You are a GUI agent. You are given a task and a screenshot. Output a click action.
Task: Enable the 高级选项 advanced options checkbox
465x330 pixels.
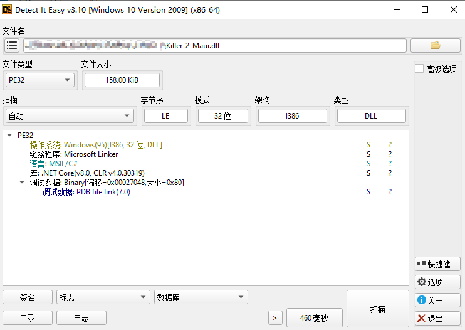click(419, 68)
